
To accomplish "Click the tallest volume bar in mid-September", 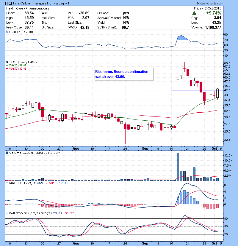I will point(178,166).
